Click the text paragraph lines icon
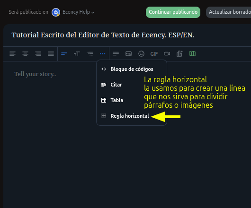Viewport: 251px width, 208px height. [116, 54]
